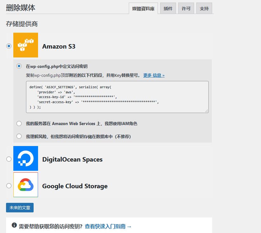The image size is (261, 233).
Task: Click inside the AS3CF_SETTINGS code textarea
Action: pos(117,97)
